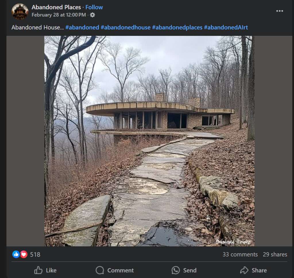The image size is (294, 278).
Task: Like this post
Action: point(45,270)
